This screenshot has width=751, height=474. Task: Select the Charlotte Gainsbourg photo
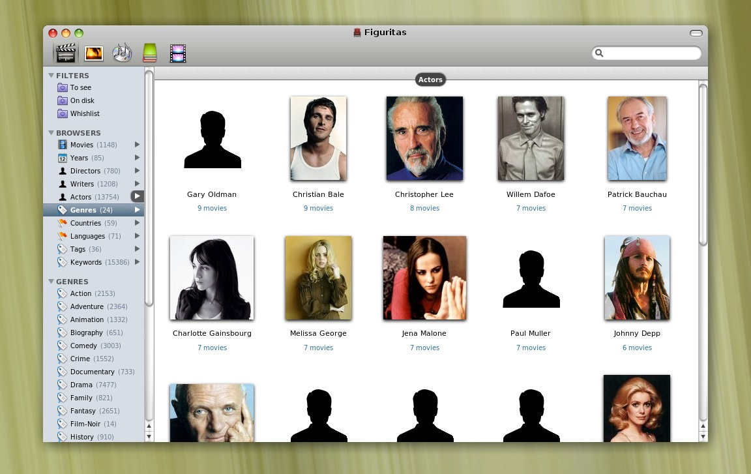point(212,278)
